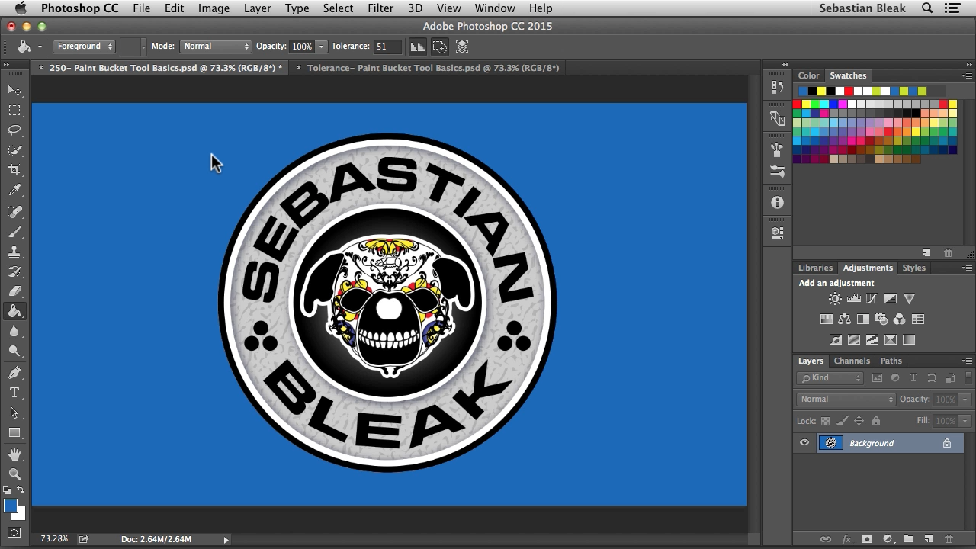
Task: Open the options bar Opacity slider arrow
Action: (x=321, y=47)
